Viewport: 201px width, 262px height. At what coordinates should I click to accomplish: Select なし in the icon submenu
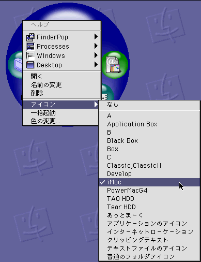click(149, 104)
